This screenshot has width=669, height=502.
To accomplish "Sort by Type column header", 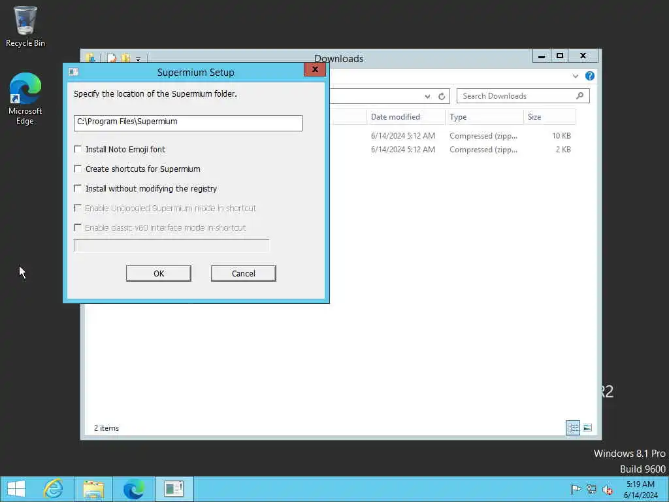I will click(x=484, y=117).
